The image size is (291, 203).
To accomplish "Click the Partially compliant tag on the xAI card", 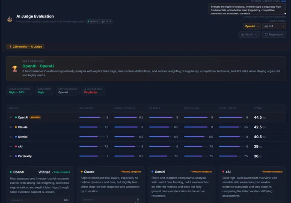I will (272, 172).
